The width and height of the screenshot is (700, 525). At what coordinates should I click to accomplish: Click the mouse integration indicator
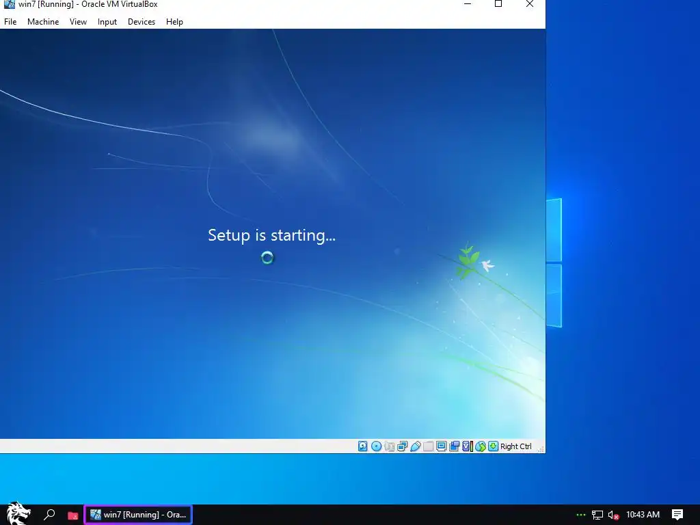click(x=481, y=446)
